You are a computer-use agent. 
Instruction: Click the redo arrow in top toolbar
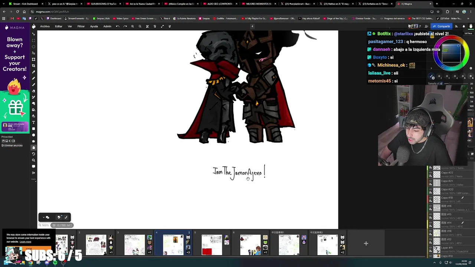click(x=125, y=26)
